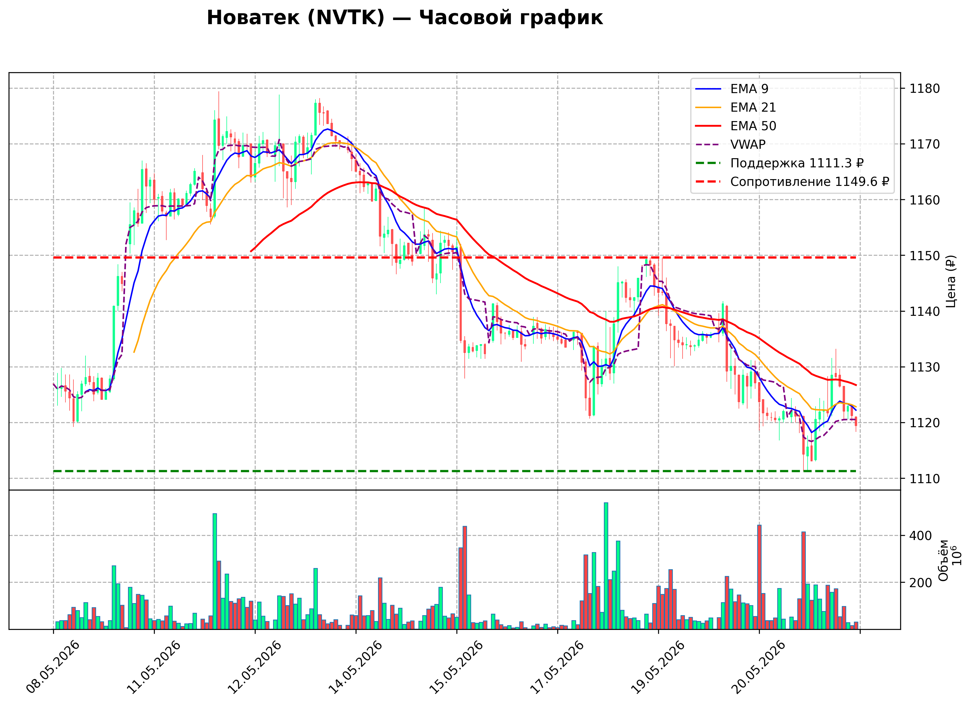Click the date label "17.05.2026"

(x=558, y=667)
